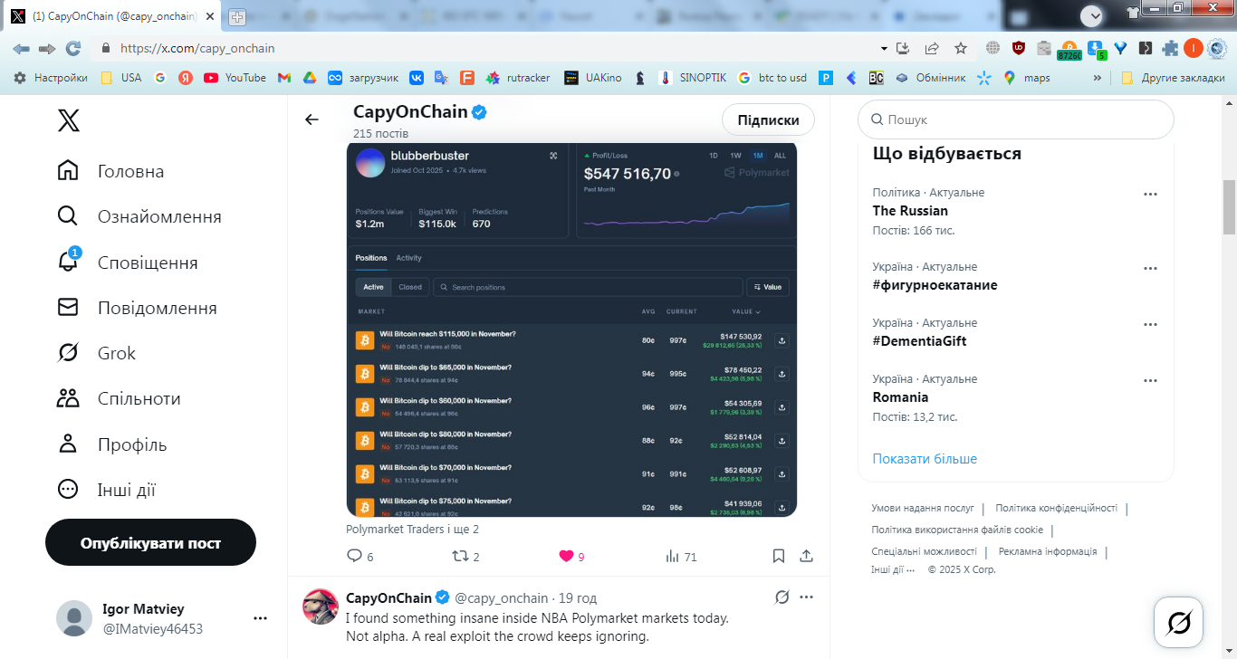The height and width of the screenshot is (659, 1237).
Task: Go back with the arrow beside CapyOnChain
Action: pyautogui.click(x=312, y=119)
